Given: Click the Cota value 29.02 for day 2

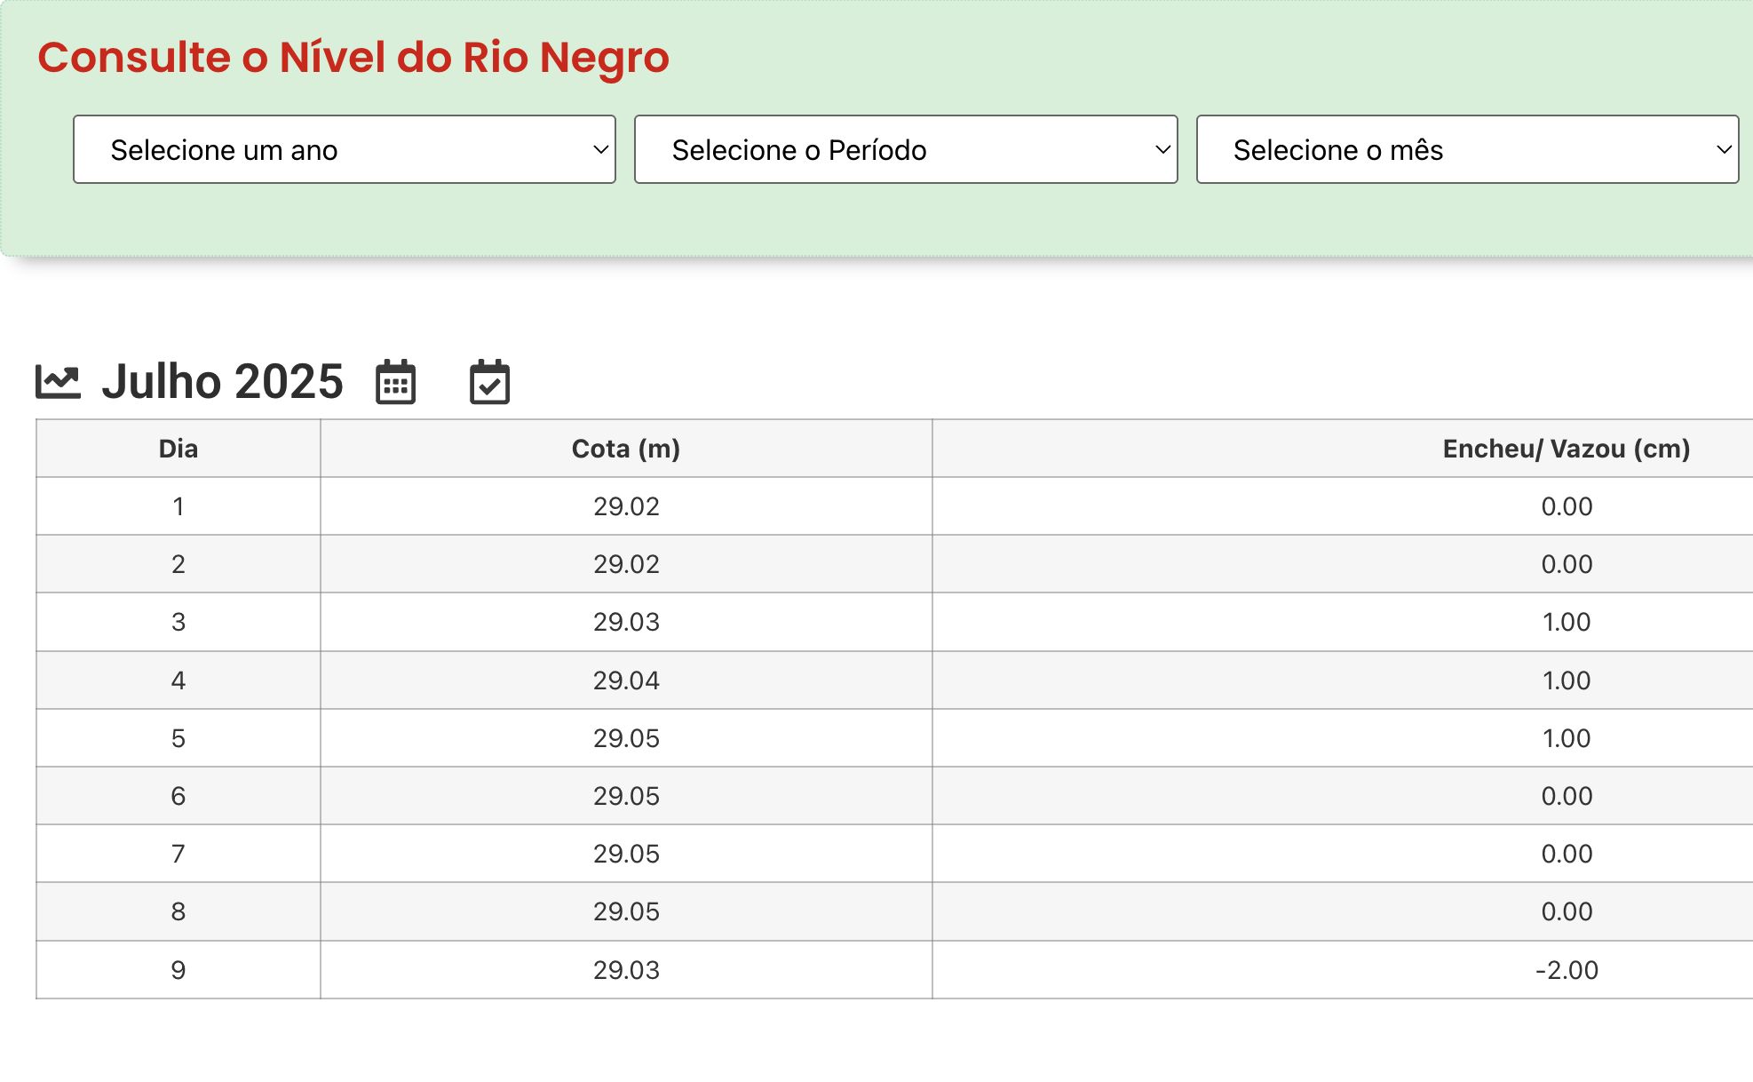Looking at the screenshot, I should point(626,564).
